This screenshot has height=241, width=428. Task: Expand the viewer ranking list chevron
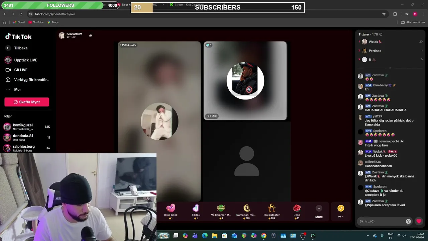390,68
